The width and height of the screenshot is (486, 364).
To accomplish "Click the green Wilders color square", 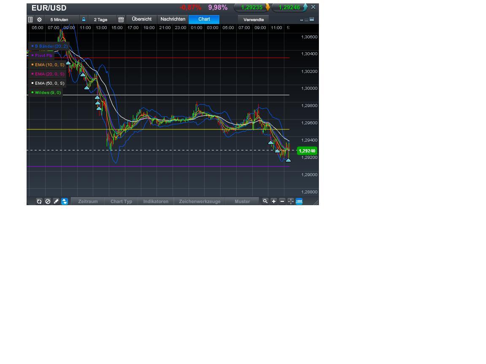I will click(x=32, y=92).
